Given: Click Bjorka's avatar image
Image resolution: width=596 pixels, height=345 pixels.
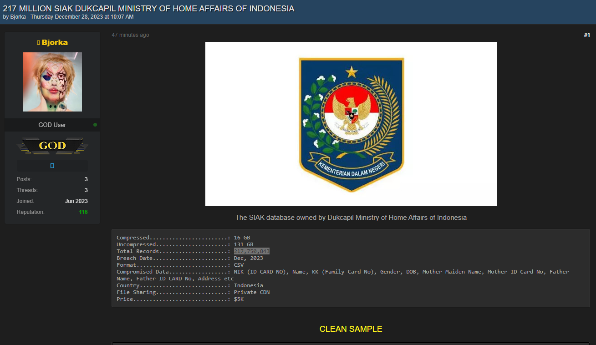Looking at the screenshot, I should (52, 82).
